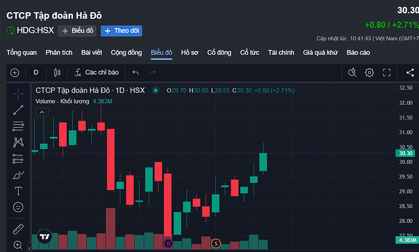Open the Fibonacci retracement tools

tap(19, 126)
